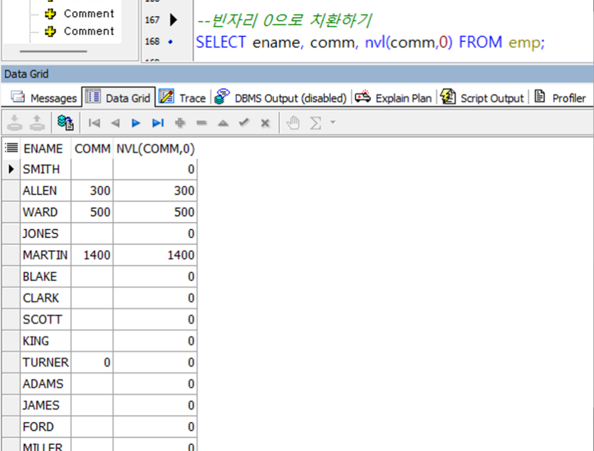Click the execution arrow marker on line 167
The image size is (594, 451).
(173, 20)
